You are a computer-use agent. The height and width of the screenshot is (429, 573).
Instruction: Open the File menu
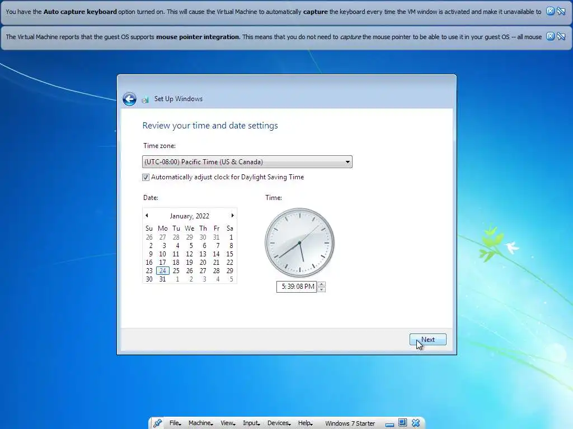click(x=175, y=423)
